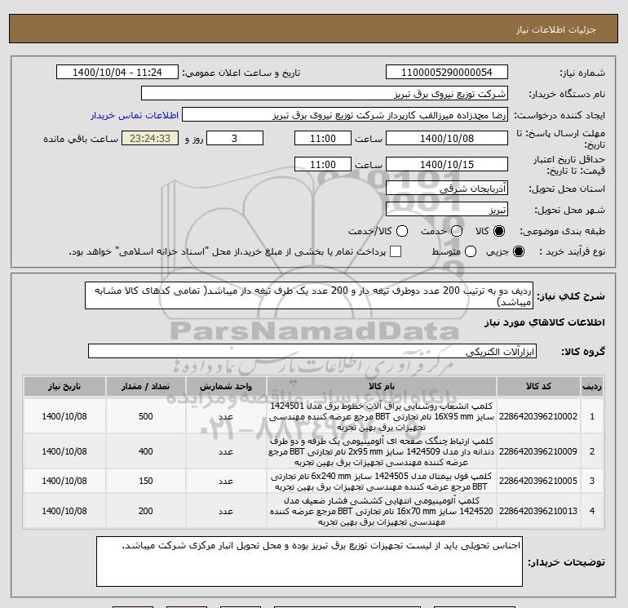Click the remaining days field showing 3
The image size is (628, 608).
pyautogui.click(x=234, y=138)
